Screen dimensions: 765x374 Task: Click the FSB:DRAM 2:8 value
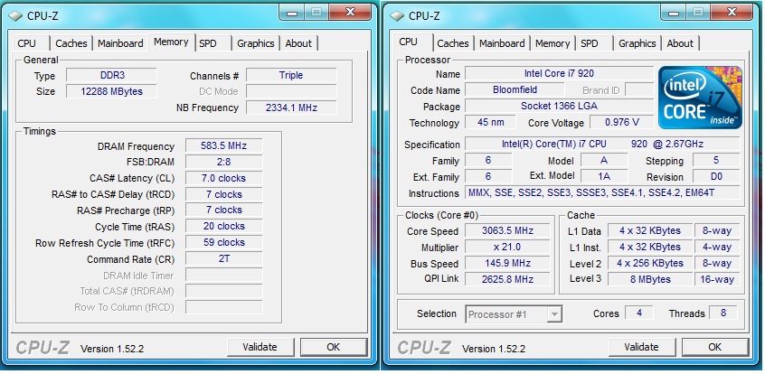pos(224,162)
